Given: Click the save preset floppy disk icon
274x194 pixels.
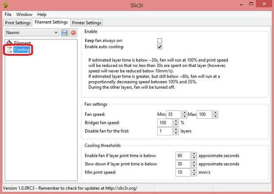Looking at the screenshot, I should (65, 33).
